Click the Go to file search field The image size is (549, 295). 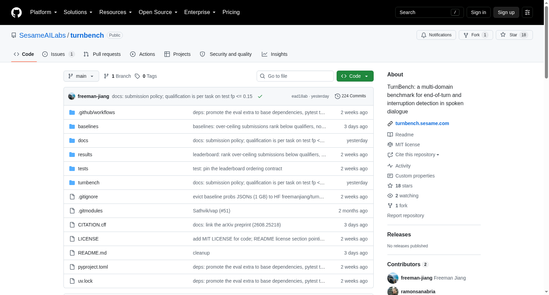point(295,76)
